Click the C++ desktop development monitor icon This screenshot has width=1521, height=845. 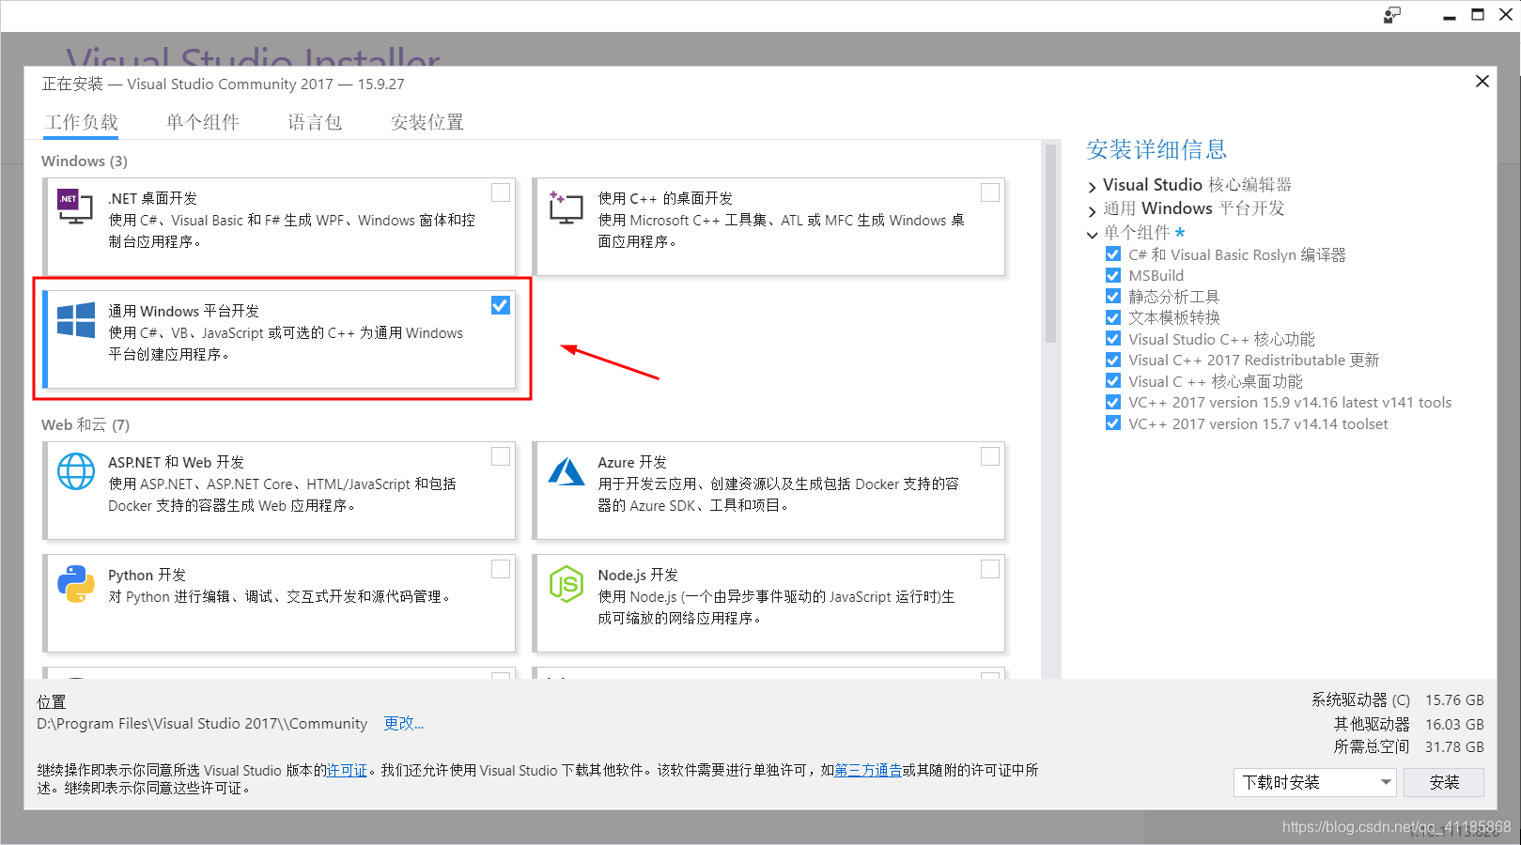(566, 207)
